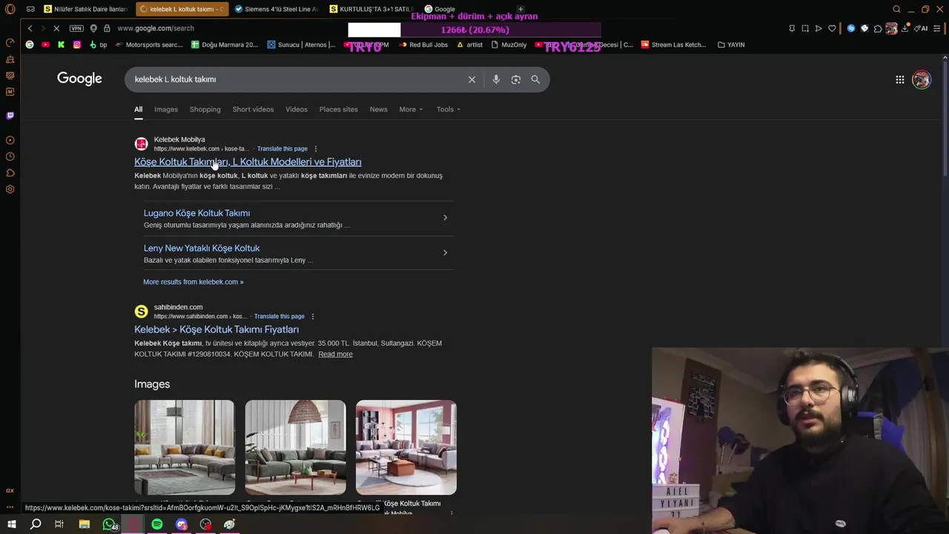Open the Aria AI button in toolbar

921,28
